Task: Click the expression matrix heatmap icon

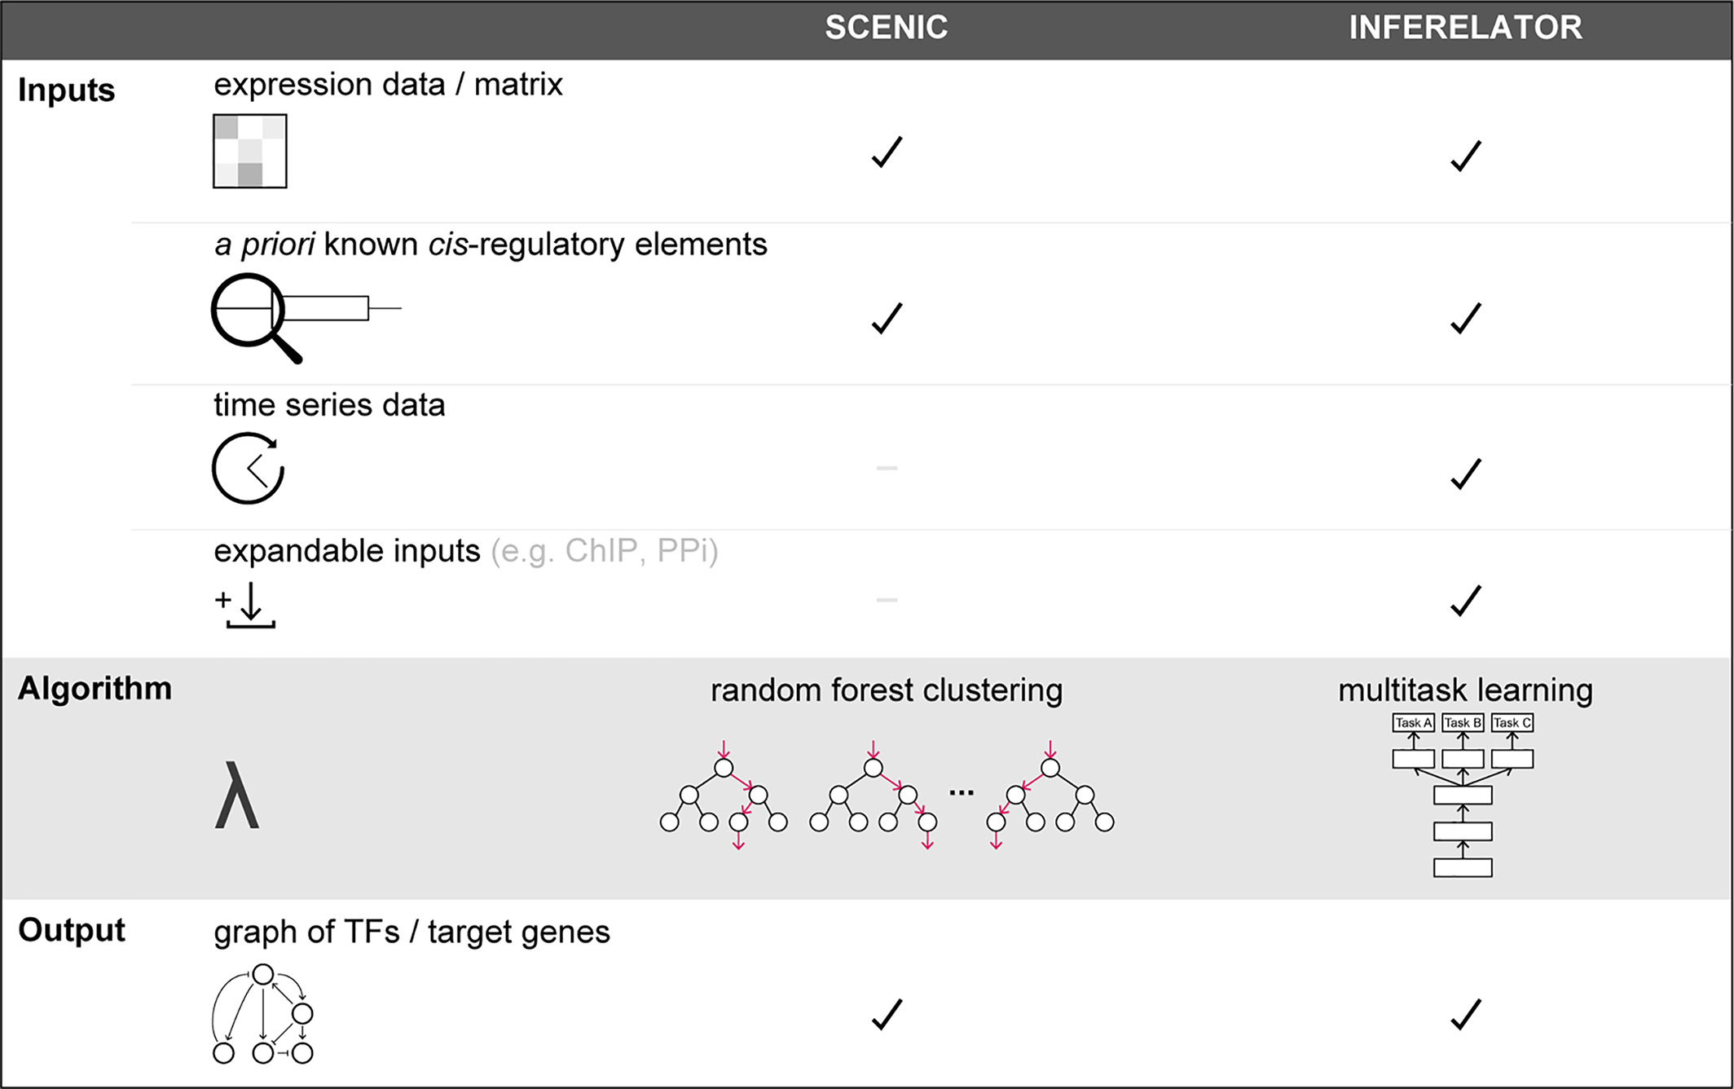Action: (249, 151)
